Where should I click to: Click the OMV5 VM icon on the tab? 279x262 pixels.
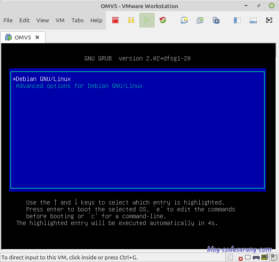8,37
